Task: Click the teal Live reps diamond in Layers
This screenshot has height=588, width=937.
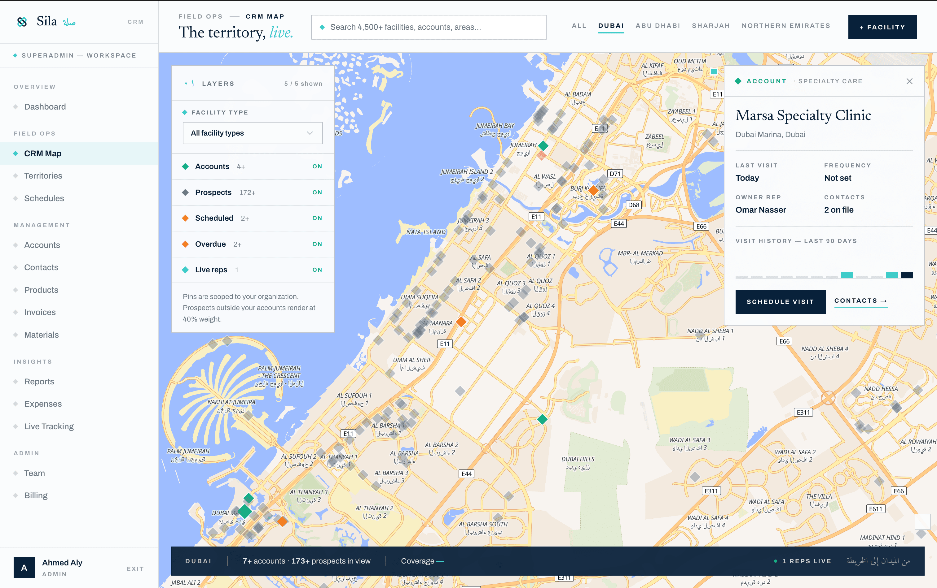Action: pos(185,270)
